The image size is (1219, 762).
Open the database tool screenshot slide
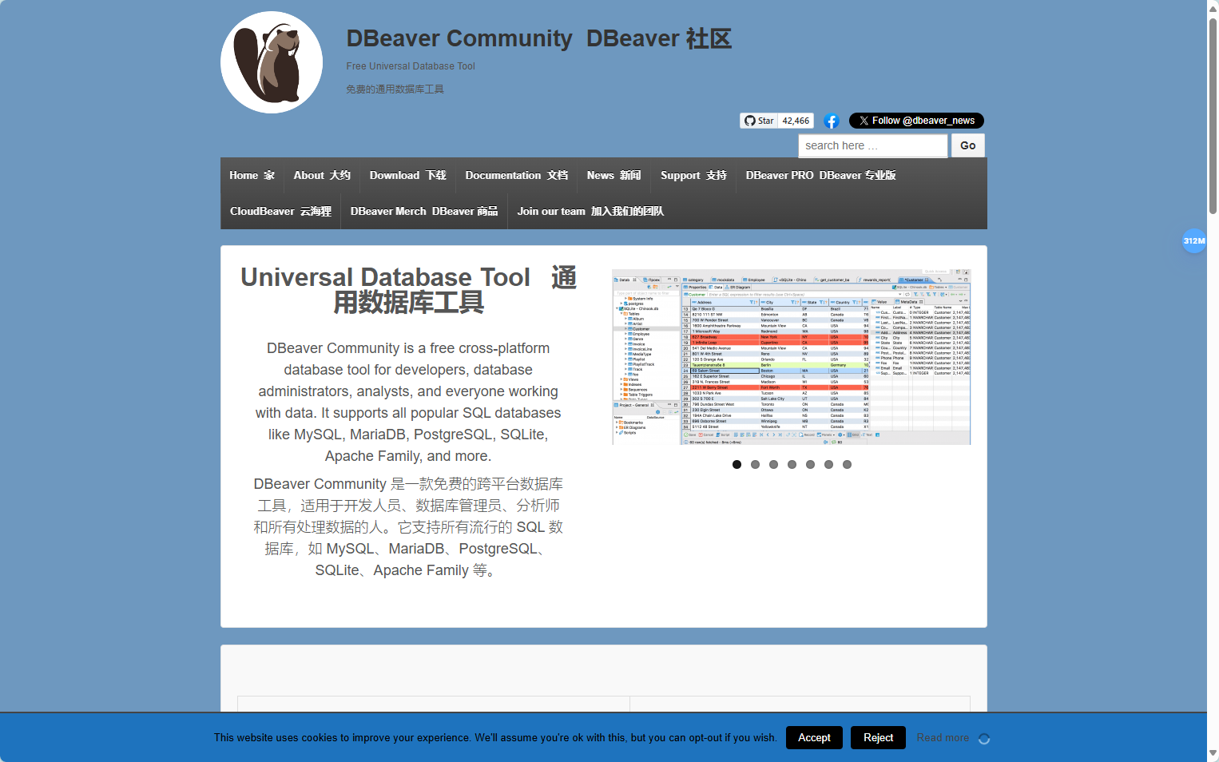[x=791, y=357]
